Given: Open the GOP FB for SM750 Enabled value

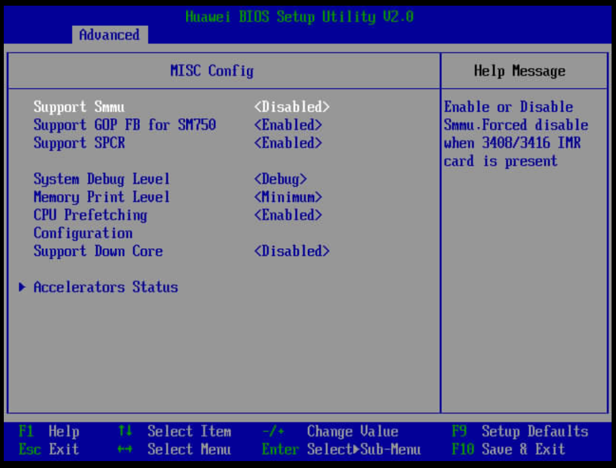Looking at the screenshot, I should [288, 125].
